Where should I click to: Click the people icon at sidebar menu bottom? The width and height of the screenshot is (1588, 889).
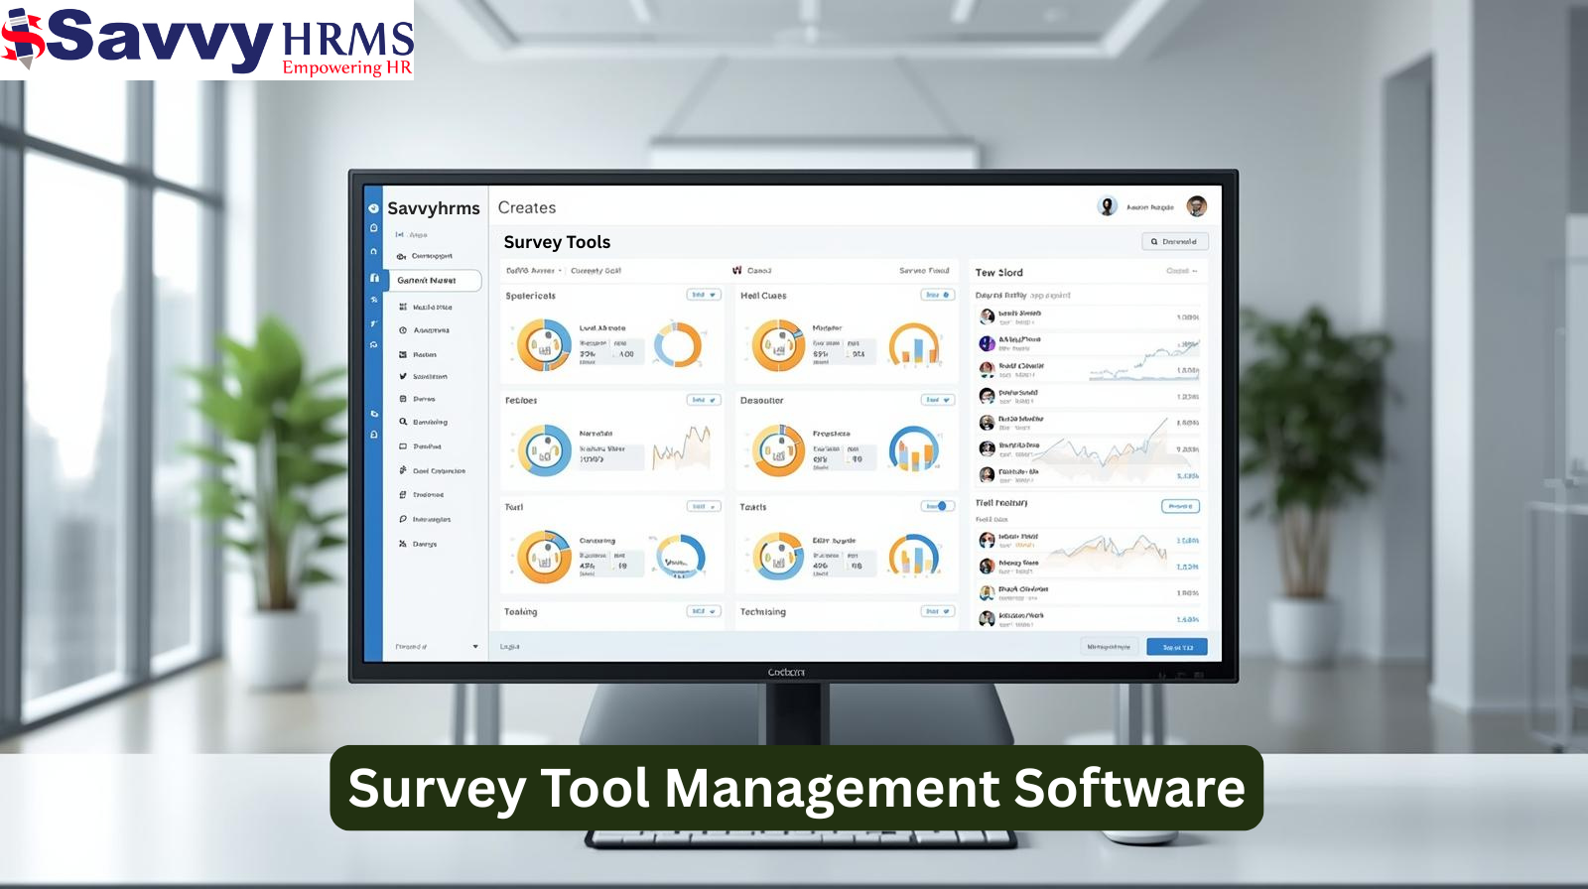pos(403,544)
